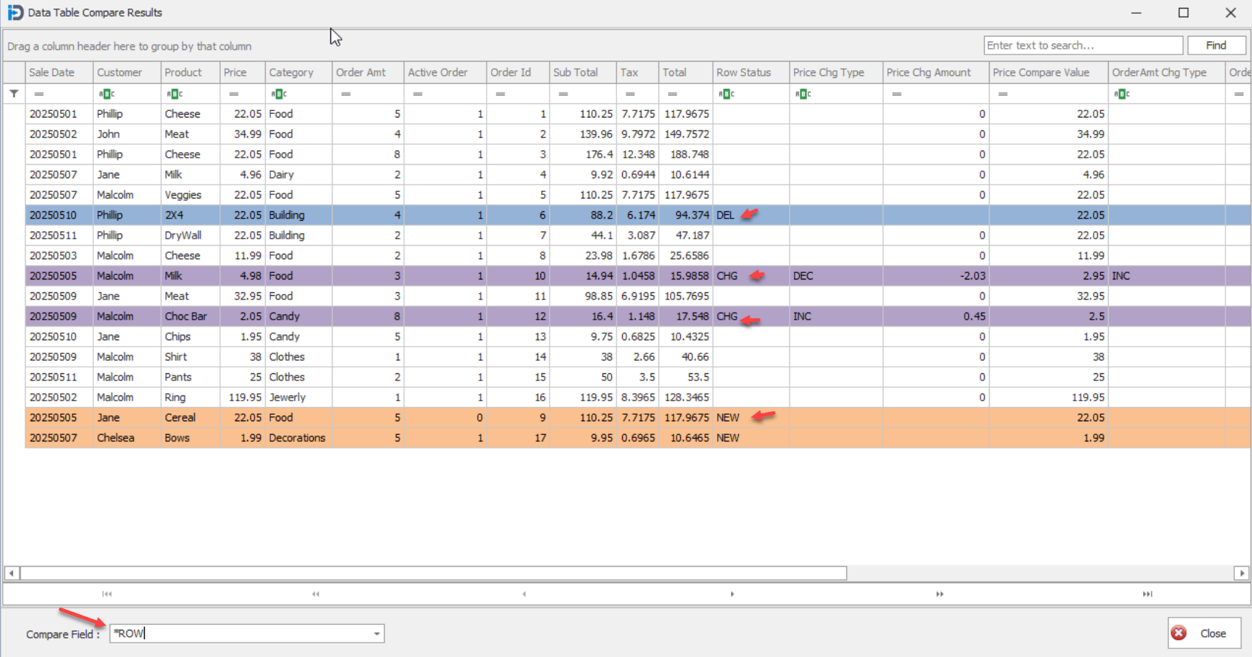1252x657 pixels.
Task: Open the Compare Field dropdown arrow
Action: 376,633
